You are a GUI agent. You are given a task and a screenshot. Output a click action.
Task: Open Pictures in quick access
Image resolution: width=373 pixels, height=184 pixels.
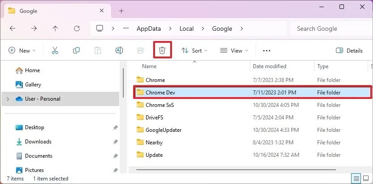(x=30, y=170)
